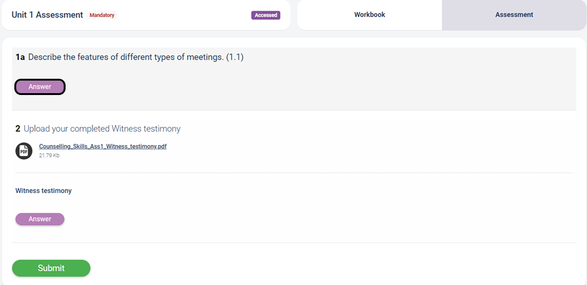Click the 1a question number
Screen dimensions: 587x285
(x=20, y=57)
